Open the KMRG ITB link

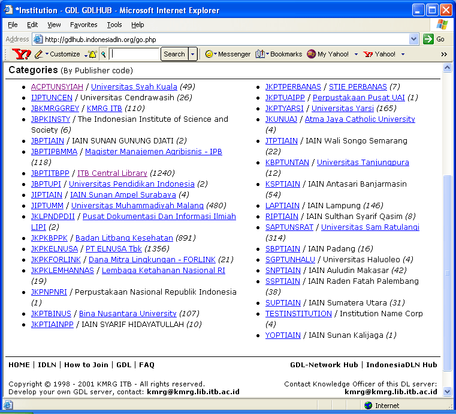tap(104, 109)
